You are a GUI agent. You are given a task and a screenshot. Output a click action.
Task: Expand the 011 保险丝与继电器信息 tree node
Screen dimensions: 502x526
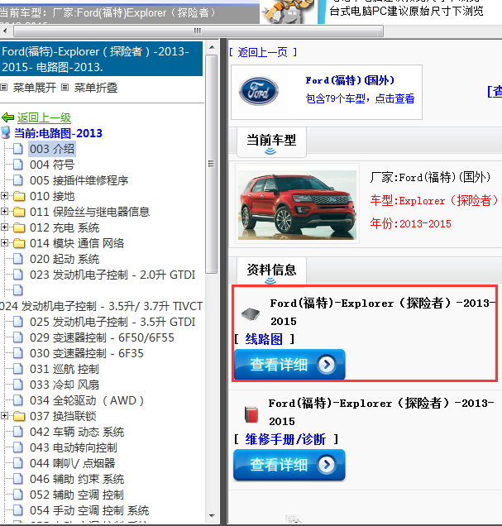pos(6,212)
